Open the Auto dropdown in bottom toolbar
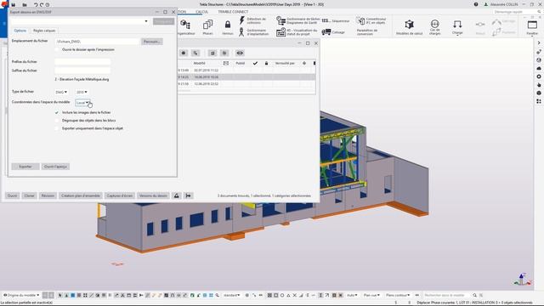The image size is (544, 306). click(x=352, y=295)
